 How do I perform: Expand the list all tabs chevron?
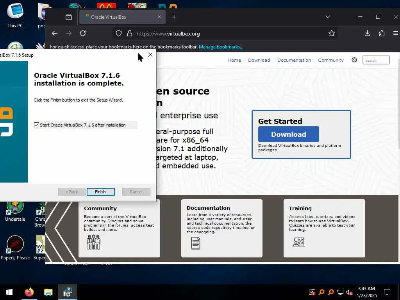[328, 17]
